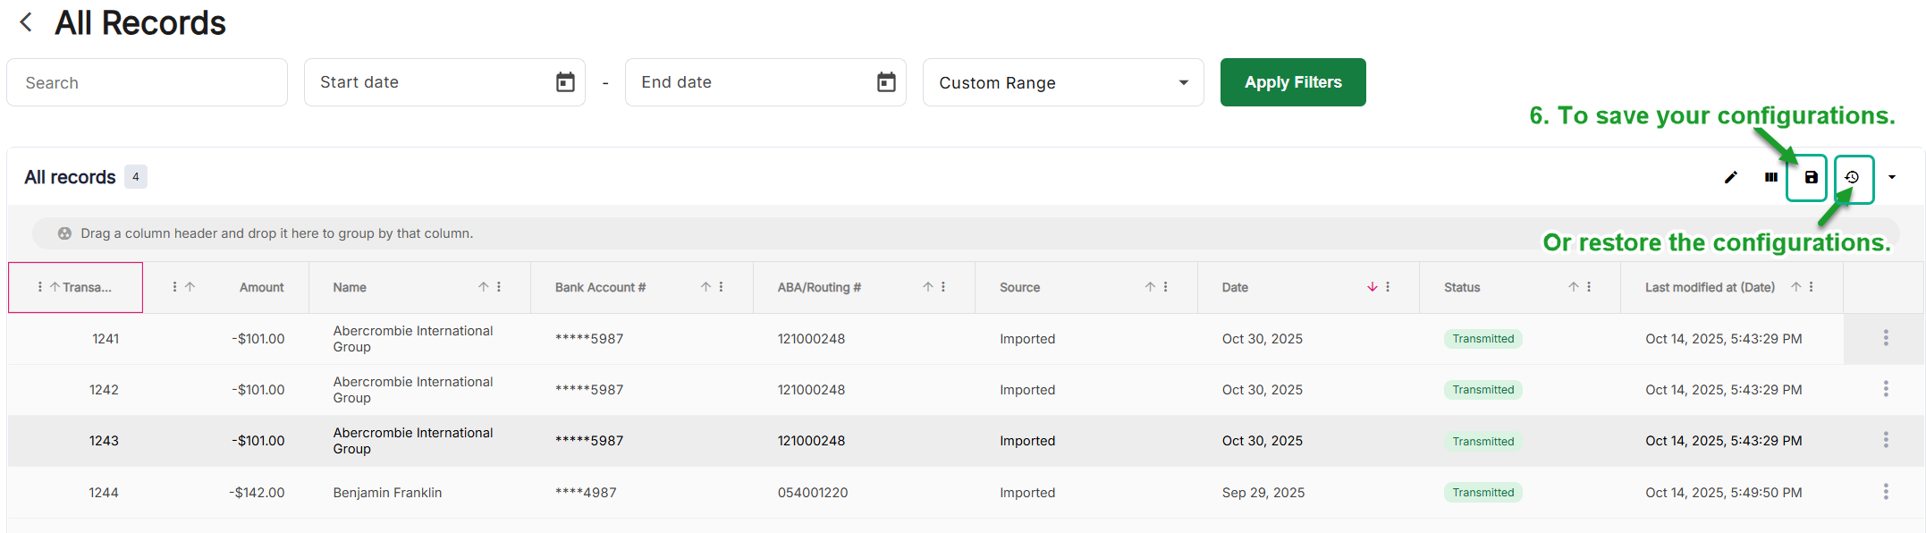Image resolution: width=1926 pixels, height=533 pixels.
Task: Click into the Search field
Action: [x=147, y=82]
